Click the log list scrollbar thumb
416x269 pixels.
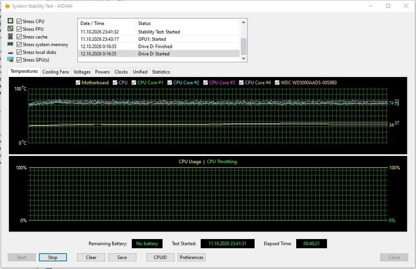243,46
